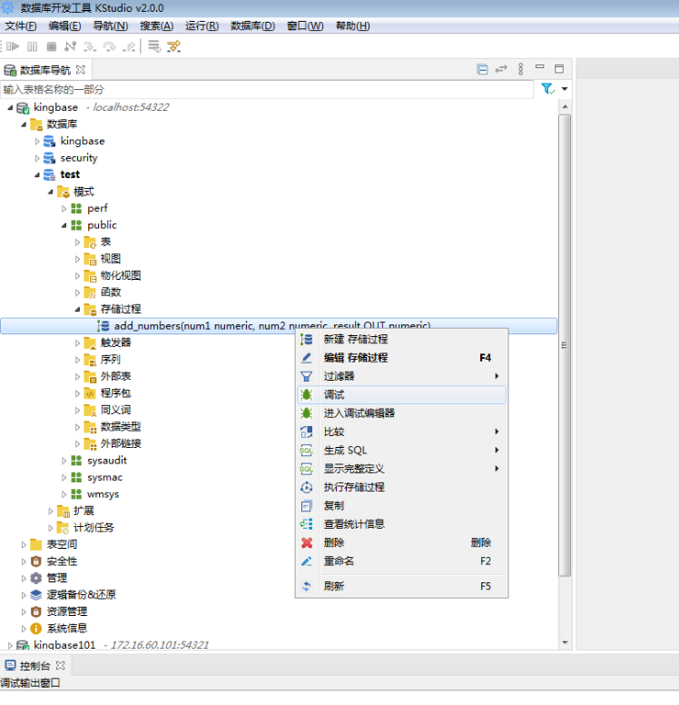This screenshot has height=705, width=679.
Task: Choose 进入调试编辑器 from context menu
Action: pyautogui.click(x=401, y=412)
